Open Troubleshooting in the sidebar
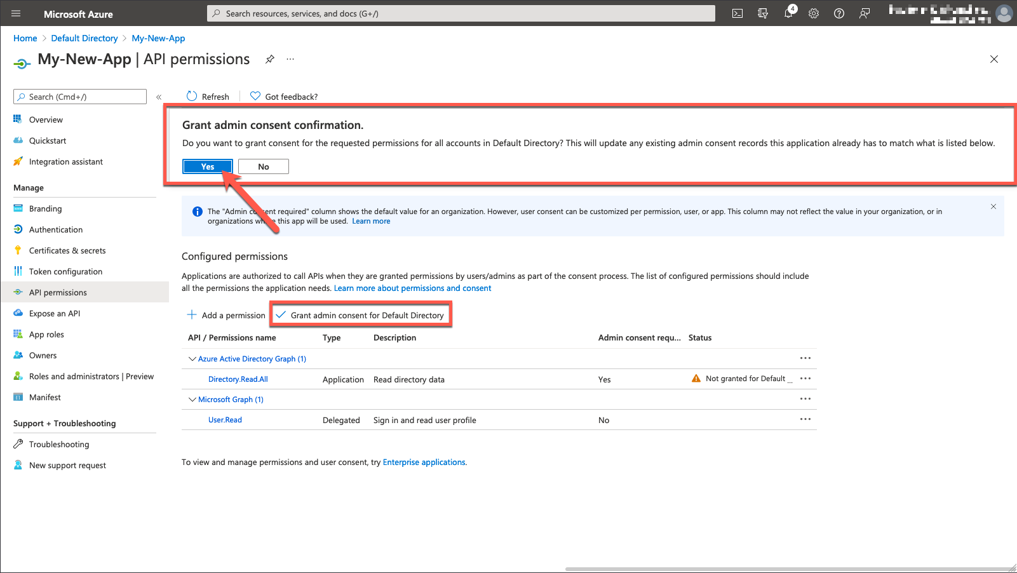The image size is (1017, 573). point(59,444)
